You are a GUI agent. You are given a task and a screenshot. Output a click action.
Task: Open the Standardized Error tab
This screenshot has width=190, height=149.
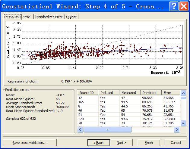[x=49, y=17]
